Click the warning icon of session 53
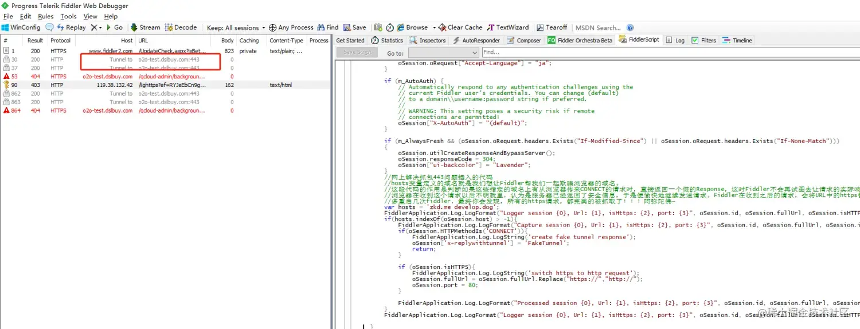 (6, 76)
